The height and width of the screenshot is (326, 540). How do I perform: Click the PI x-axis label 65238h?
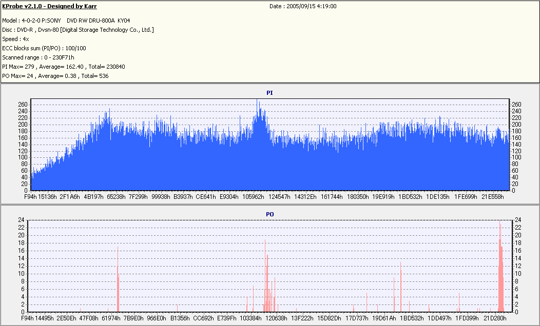click(116, 197)
